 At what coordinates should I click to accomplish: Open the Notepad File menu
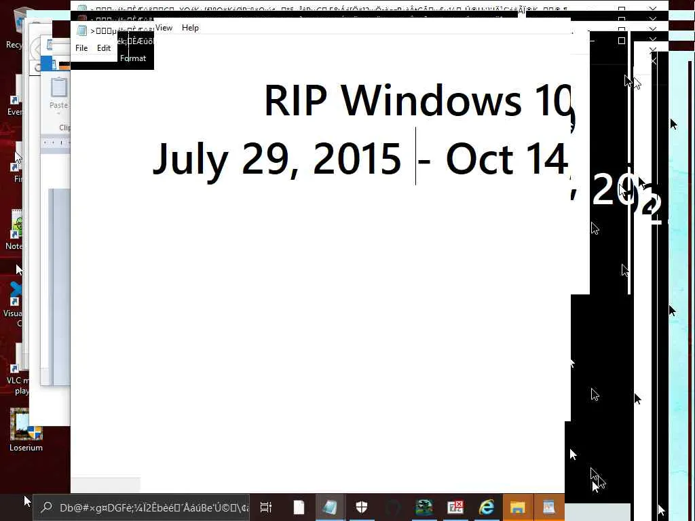point(81,48)
